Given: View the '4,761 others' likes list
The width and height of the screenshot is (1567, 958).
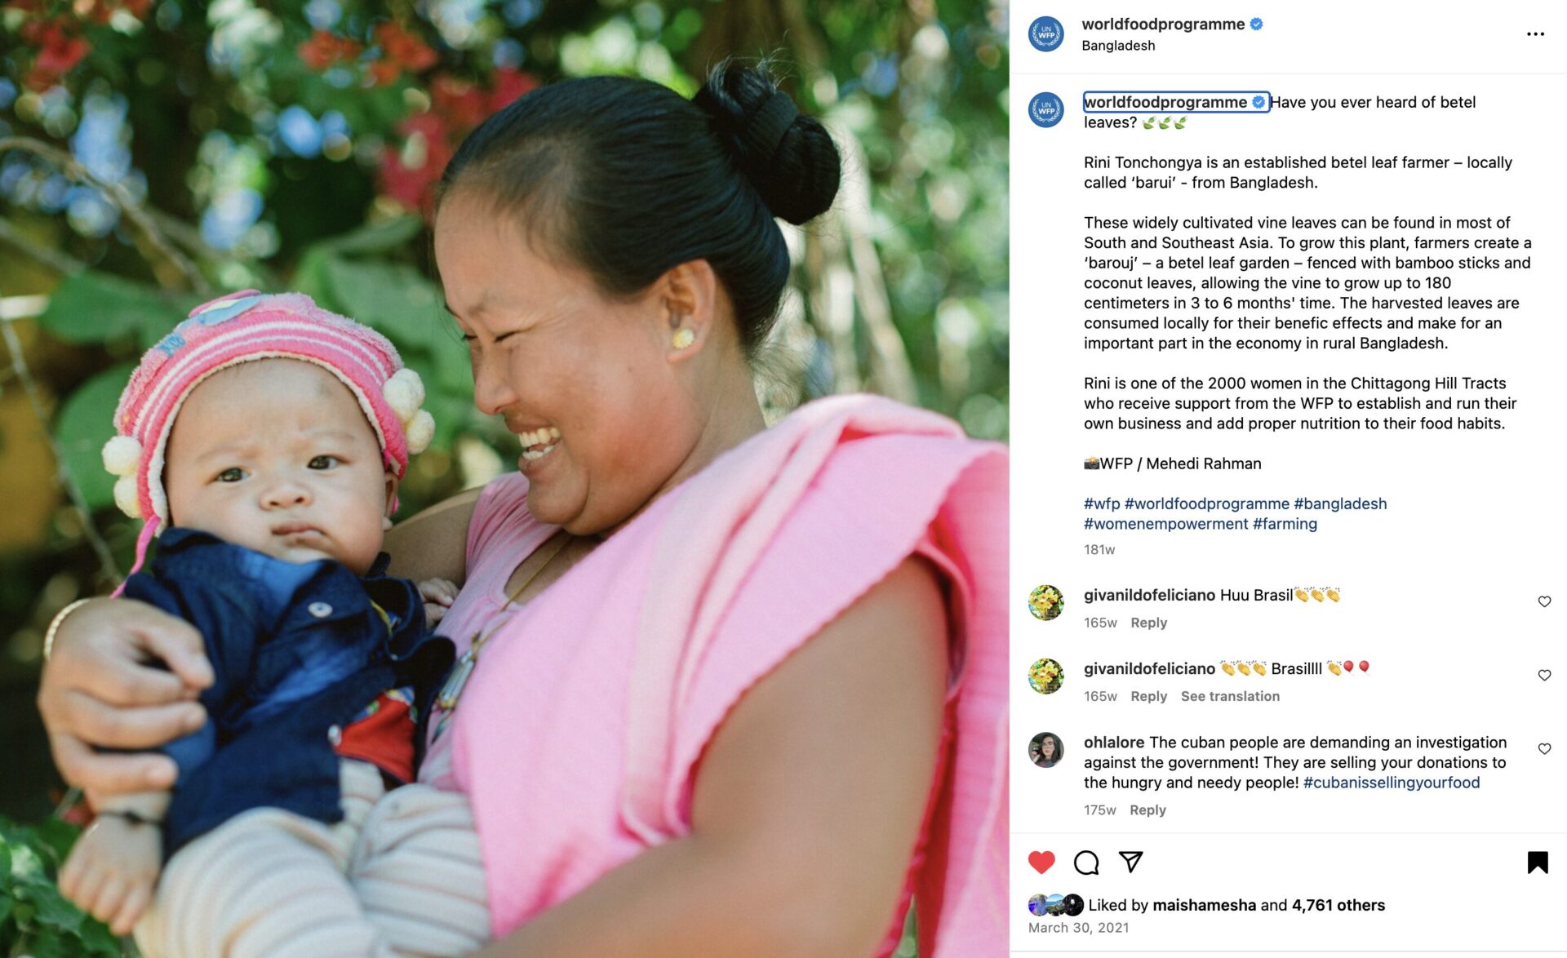Looking at the screenshot, I should (1338, 905).
